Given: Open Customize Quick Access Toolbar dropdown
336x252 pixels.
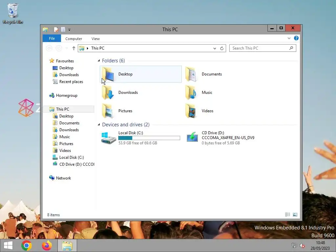Looking at the screenshot, I should pyautogui.click(x=70, y=30).
